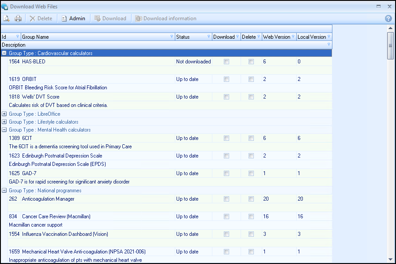Collapse the Mental Health calculators group
Screen dimensions: 396x264
point(4,130)
